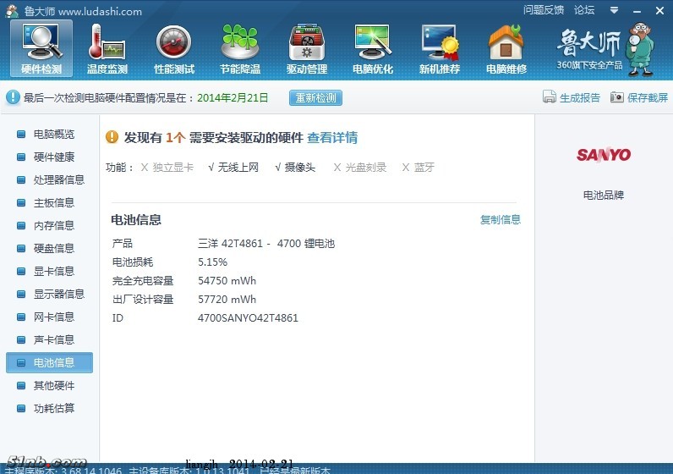Switch to 硬盘信息 in the sidebar
Screen dimensions: 673x474
[53, 248]
